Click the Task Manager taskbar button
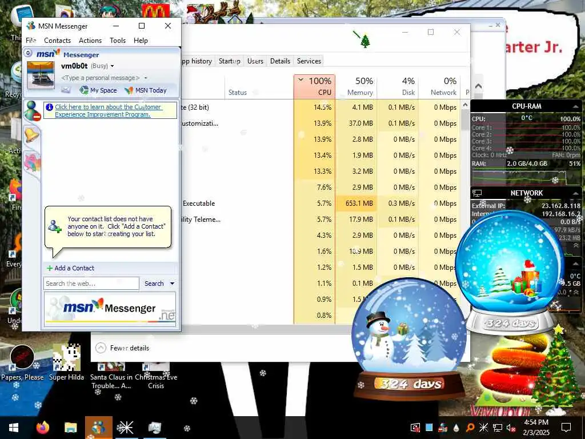 coord(154,428)
